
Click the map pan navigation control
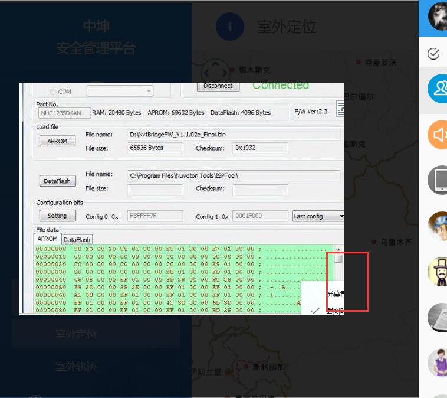(215, 71)
